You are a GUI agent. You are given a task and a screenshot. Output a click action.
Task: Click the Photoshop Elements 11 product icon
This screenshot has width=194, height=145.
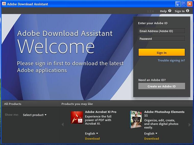tap(136, 119)
